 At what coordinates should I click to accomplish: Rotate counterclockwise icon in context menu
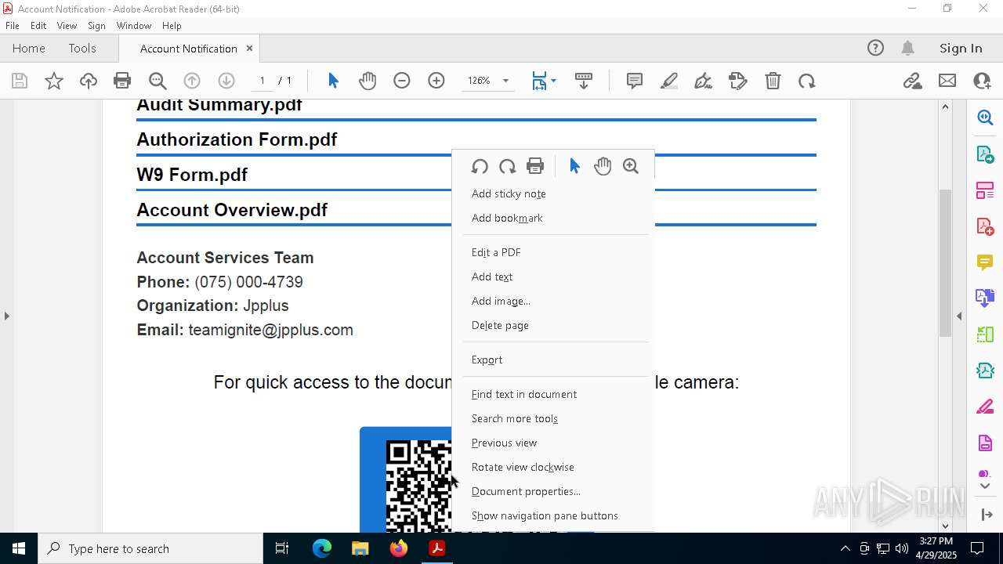coord(480,166)
